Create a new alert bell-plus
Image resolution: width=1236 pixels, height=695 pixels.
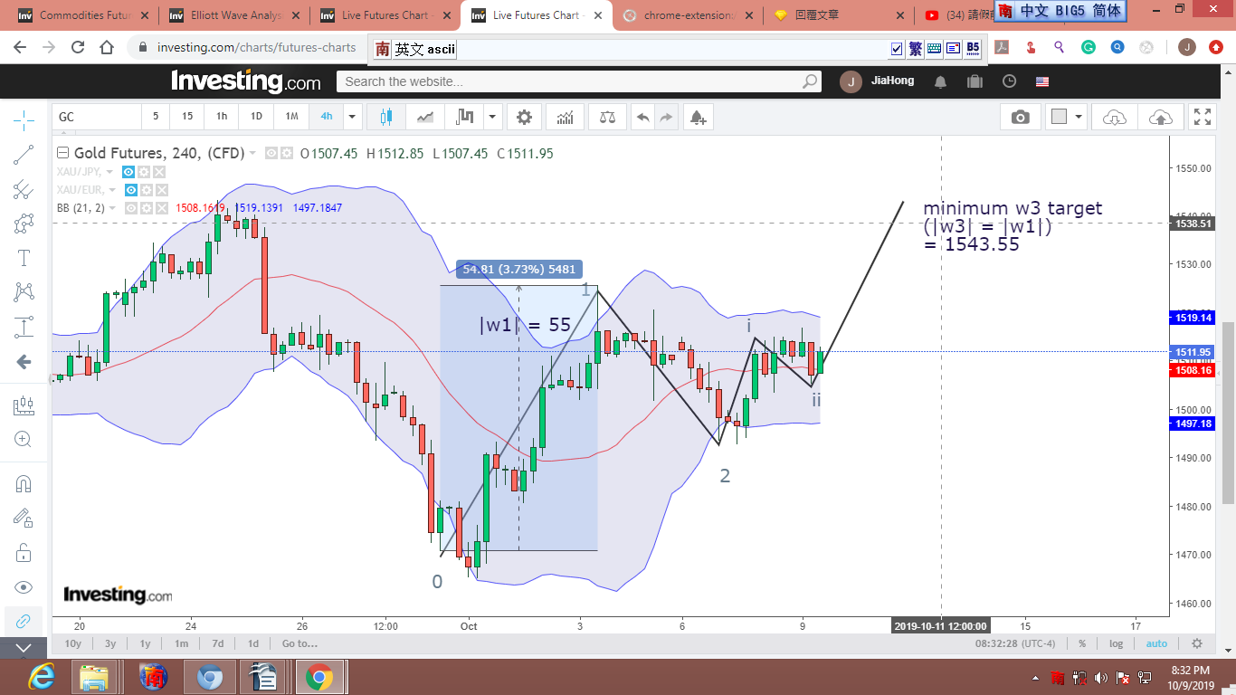click(697, 117)
